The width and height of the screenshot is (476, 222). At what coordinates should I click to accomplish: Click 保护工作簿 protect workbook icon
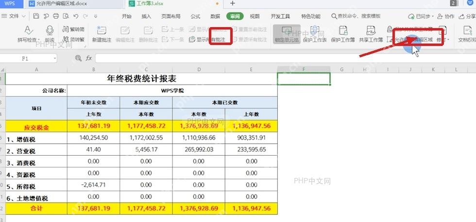343,30
